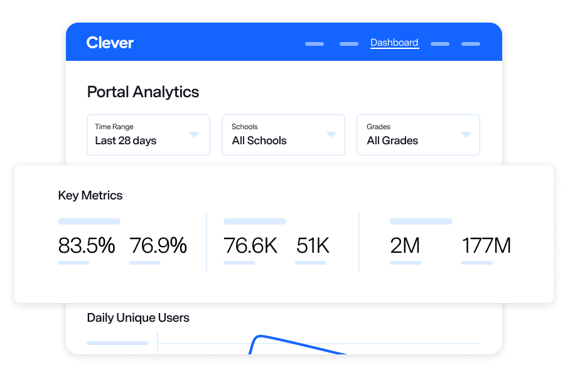The height and width of the screenshot is (382, 575).
Task: Open the 51K metric value
Action: tap(313, 246)
